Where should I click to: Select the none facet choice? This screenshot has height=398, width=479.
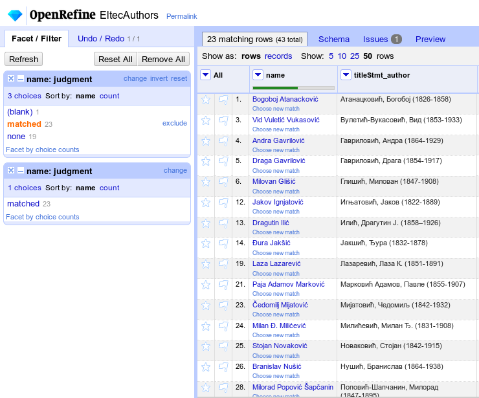point(16,137)
